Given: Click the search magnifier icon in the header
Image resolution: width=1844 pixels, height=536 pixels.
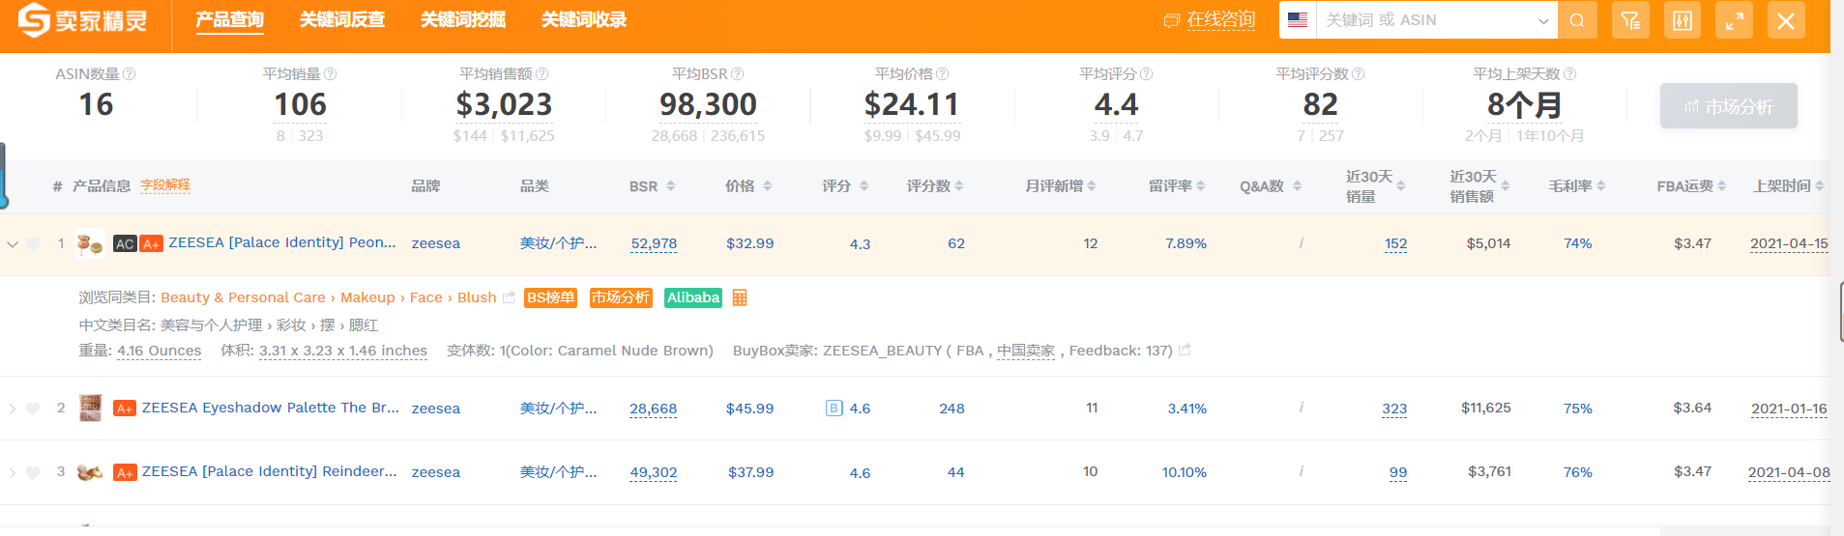Looking at the screenshot, I should pos(1577,20).
